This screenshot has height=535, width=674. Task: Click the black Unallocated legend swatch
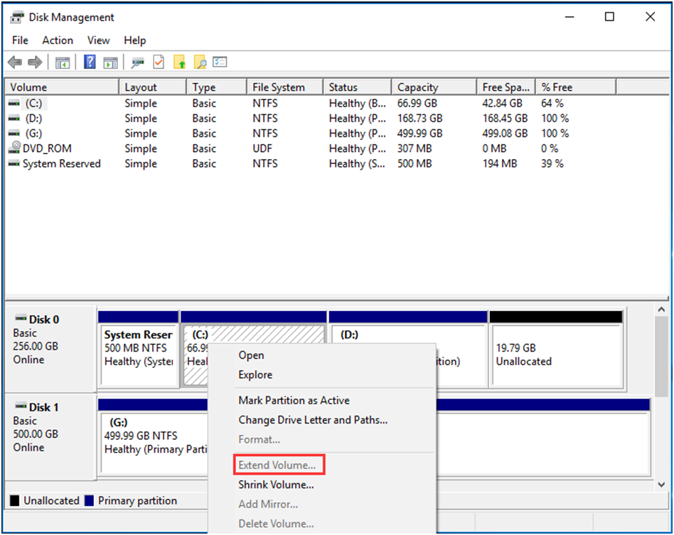click(15, 501)
